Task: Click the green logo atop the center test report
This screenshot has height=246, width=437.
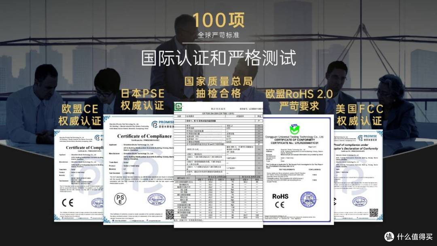Action: (x=178, y=106)
